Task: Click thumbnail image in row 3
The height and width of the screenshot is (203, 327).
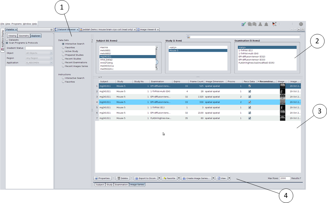Action: pos(282,97)
